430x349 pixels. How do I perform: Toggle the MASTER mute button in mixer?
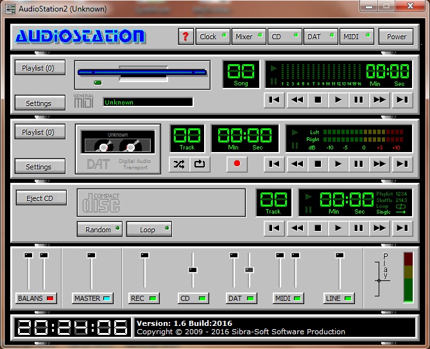pyautogui.click(x=92, y=298)
